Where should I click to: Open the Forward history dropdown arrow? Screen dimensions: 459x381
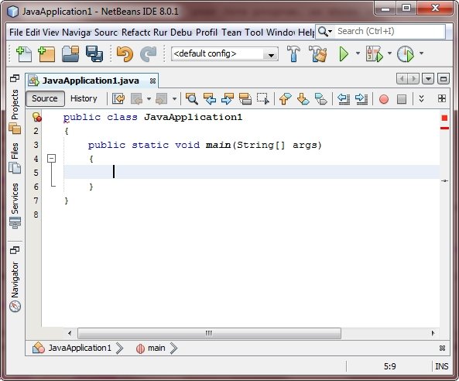click(x=174, y=98)
